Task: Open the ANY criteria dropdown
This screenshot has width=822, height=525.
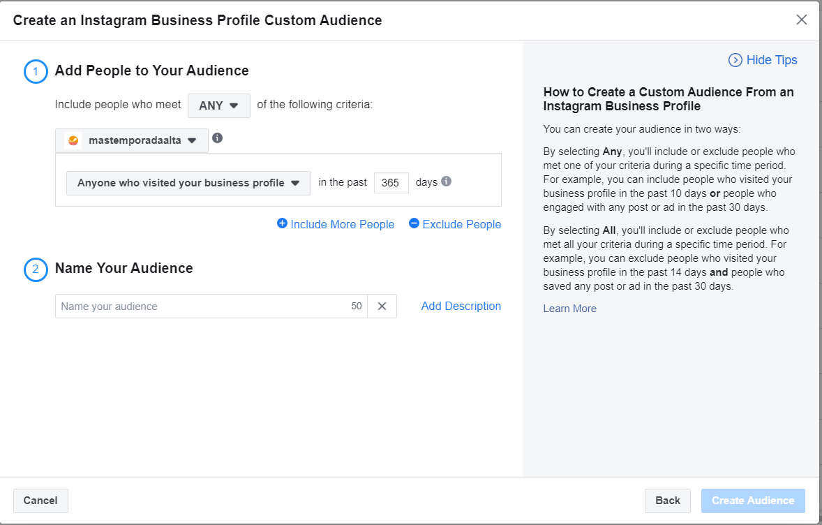Action: [x=218, y=105]
